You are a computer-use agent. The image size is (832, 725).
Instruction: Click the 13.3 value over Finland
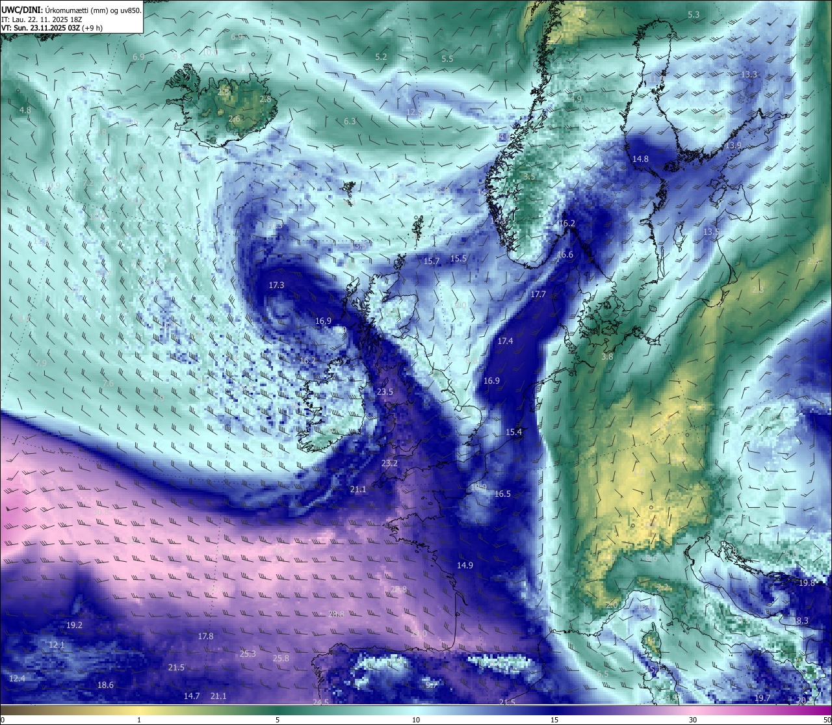pos(749,75)
